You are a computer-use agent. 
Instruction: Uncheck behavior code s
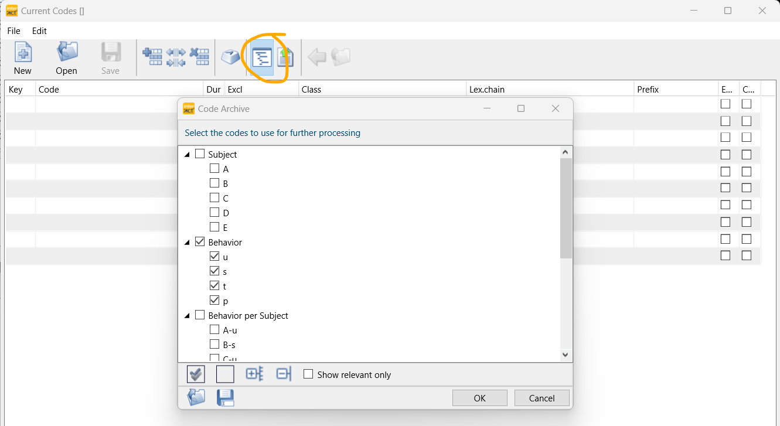point(214,271)
